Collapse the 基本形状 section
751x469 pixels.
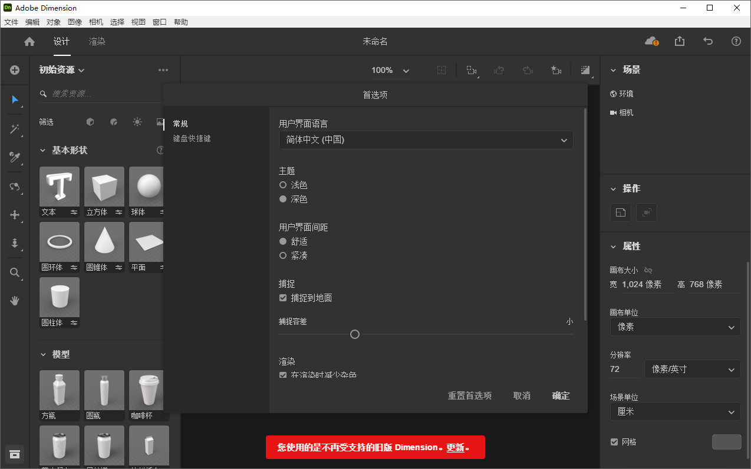click(42, 150)
